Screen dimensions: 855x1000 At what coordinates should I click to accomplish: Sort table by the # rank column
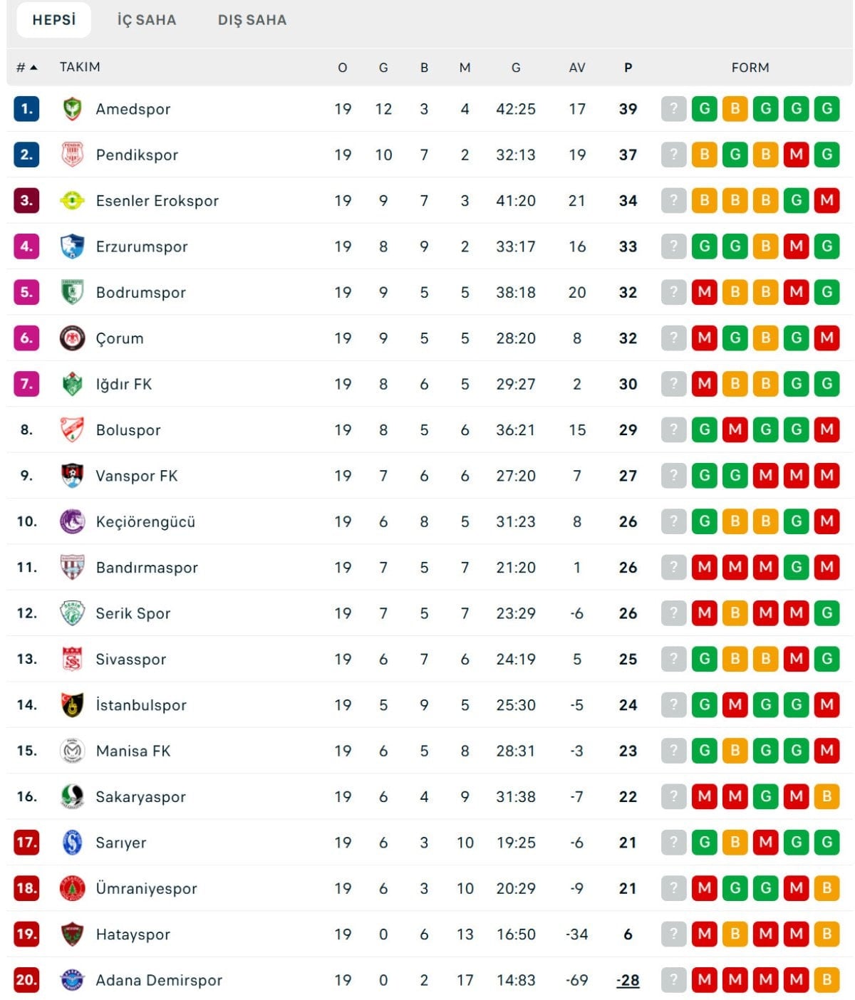26,68
